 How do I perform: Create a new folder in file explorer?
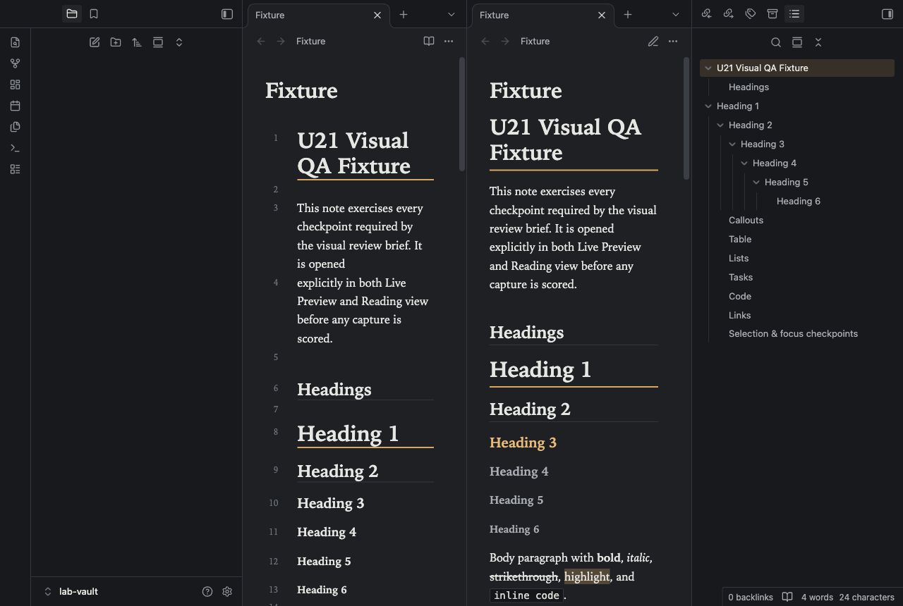coord(116,42)
